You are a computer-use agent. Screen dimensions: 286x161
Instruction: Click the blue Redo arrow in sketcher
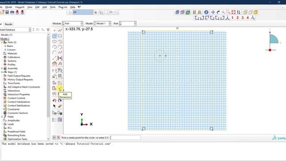tap(60, 101)
